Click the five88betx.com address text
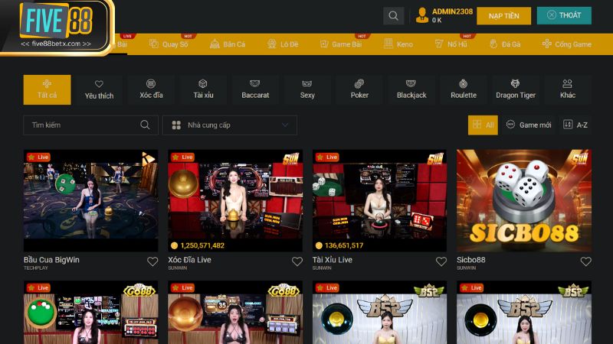Image resolution: width=613 pixels, height=344 pixels. point(56,44)
